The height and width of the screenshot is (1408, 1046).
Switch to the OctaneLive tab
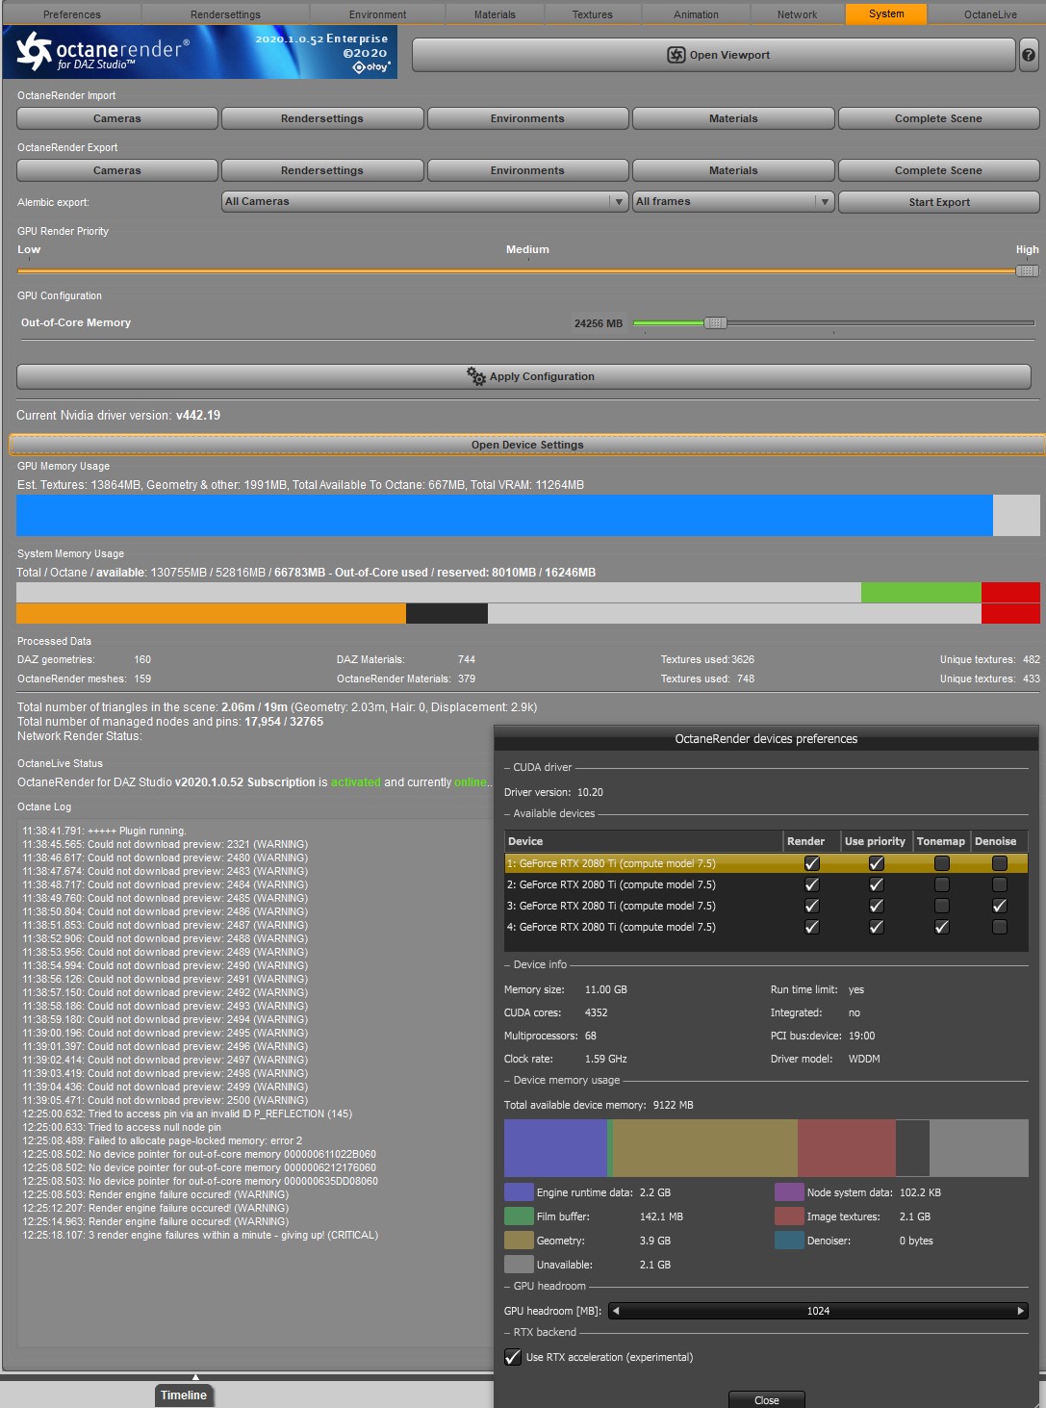click(990, 14)
